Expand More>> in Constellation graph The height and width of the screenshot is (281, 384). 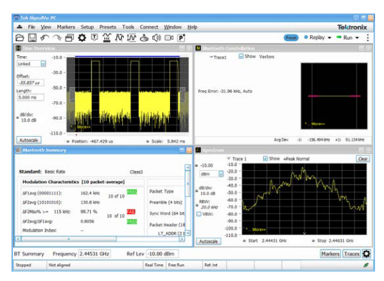pos(318,124)
